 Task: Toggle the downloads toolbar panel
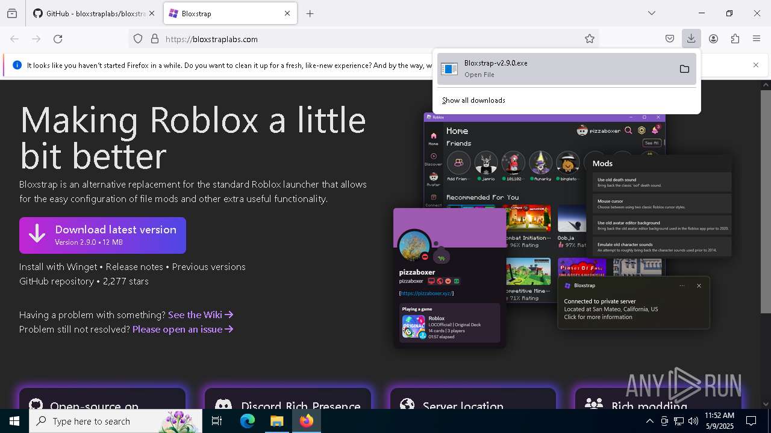tap(691, 39)
